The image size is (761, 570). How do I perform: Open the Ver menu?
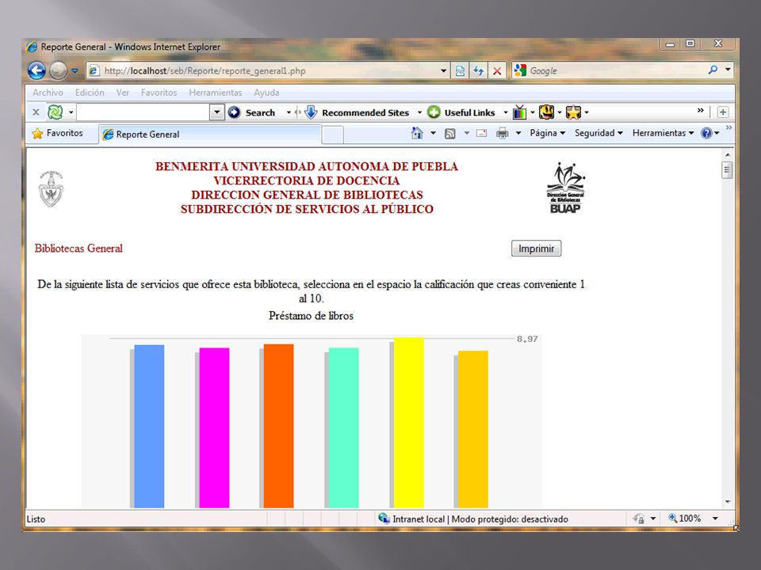click(122, 93)
